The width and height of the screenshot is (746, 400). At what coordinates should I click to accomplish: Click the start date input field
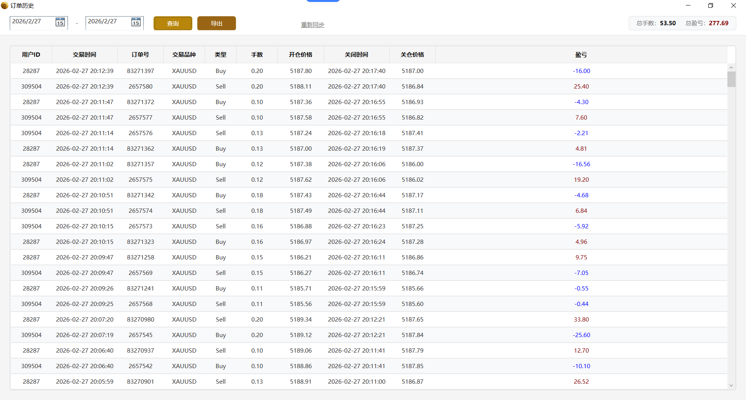(32, 22)
